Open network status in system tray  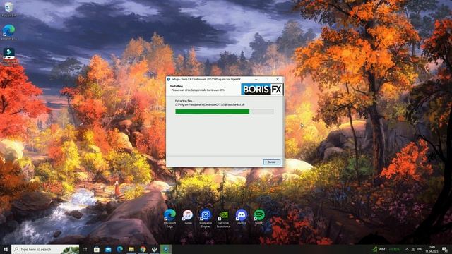tap(413, 249)
